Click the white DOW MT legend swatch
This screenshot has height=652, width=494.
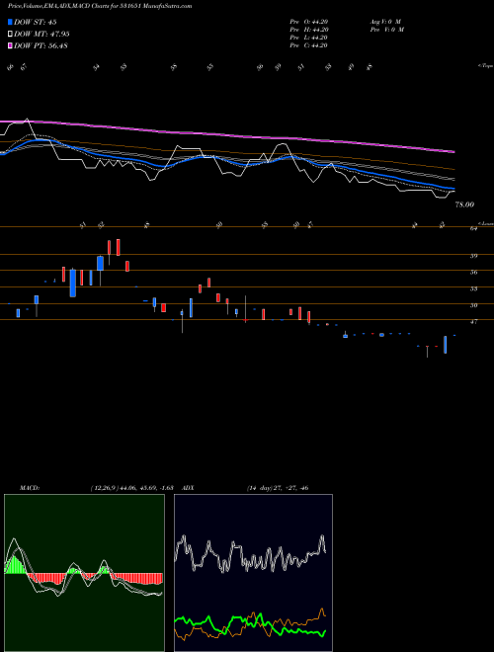11,34
